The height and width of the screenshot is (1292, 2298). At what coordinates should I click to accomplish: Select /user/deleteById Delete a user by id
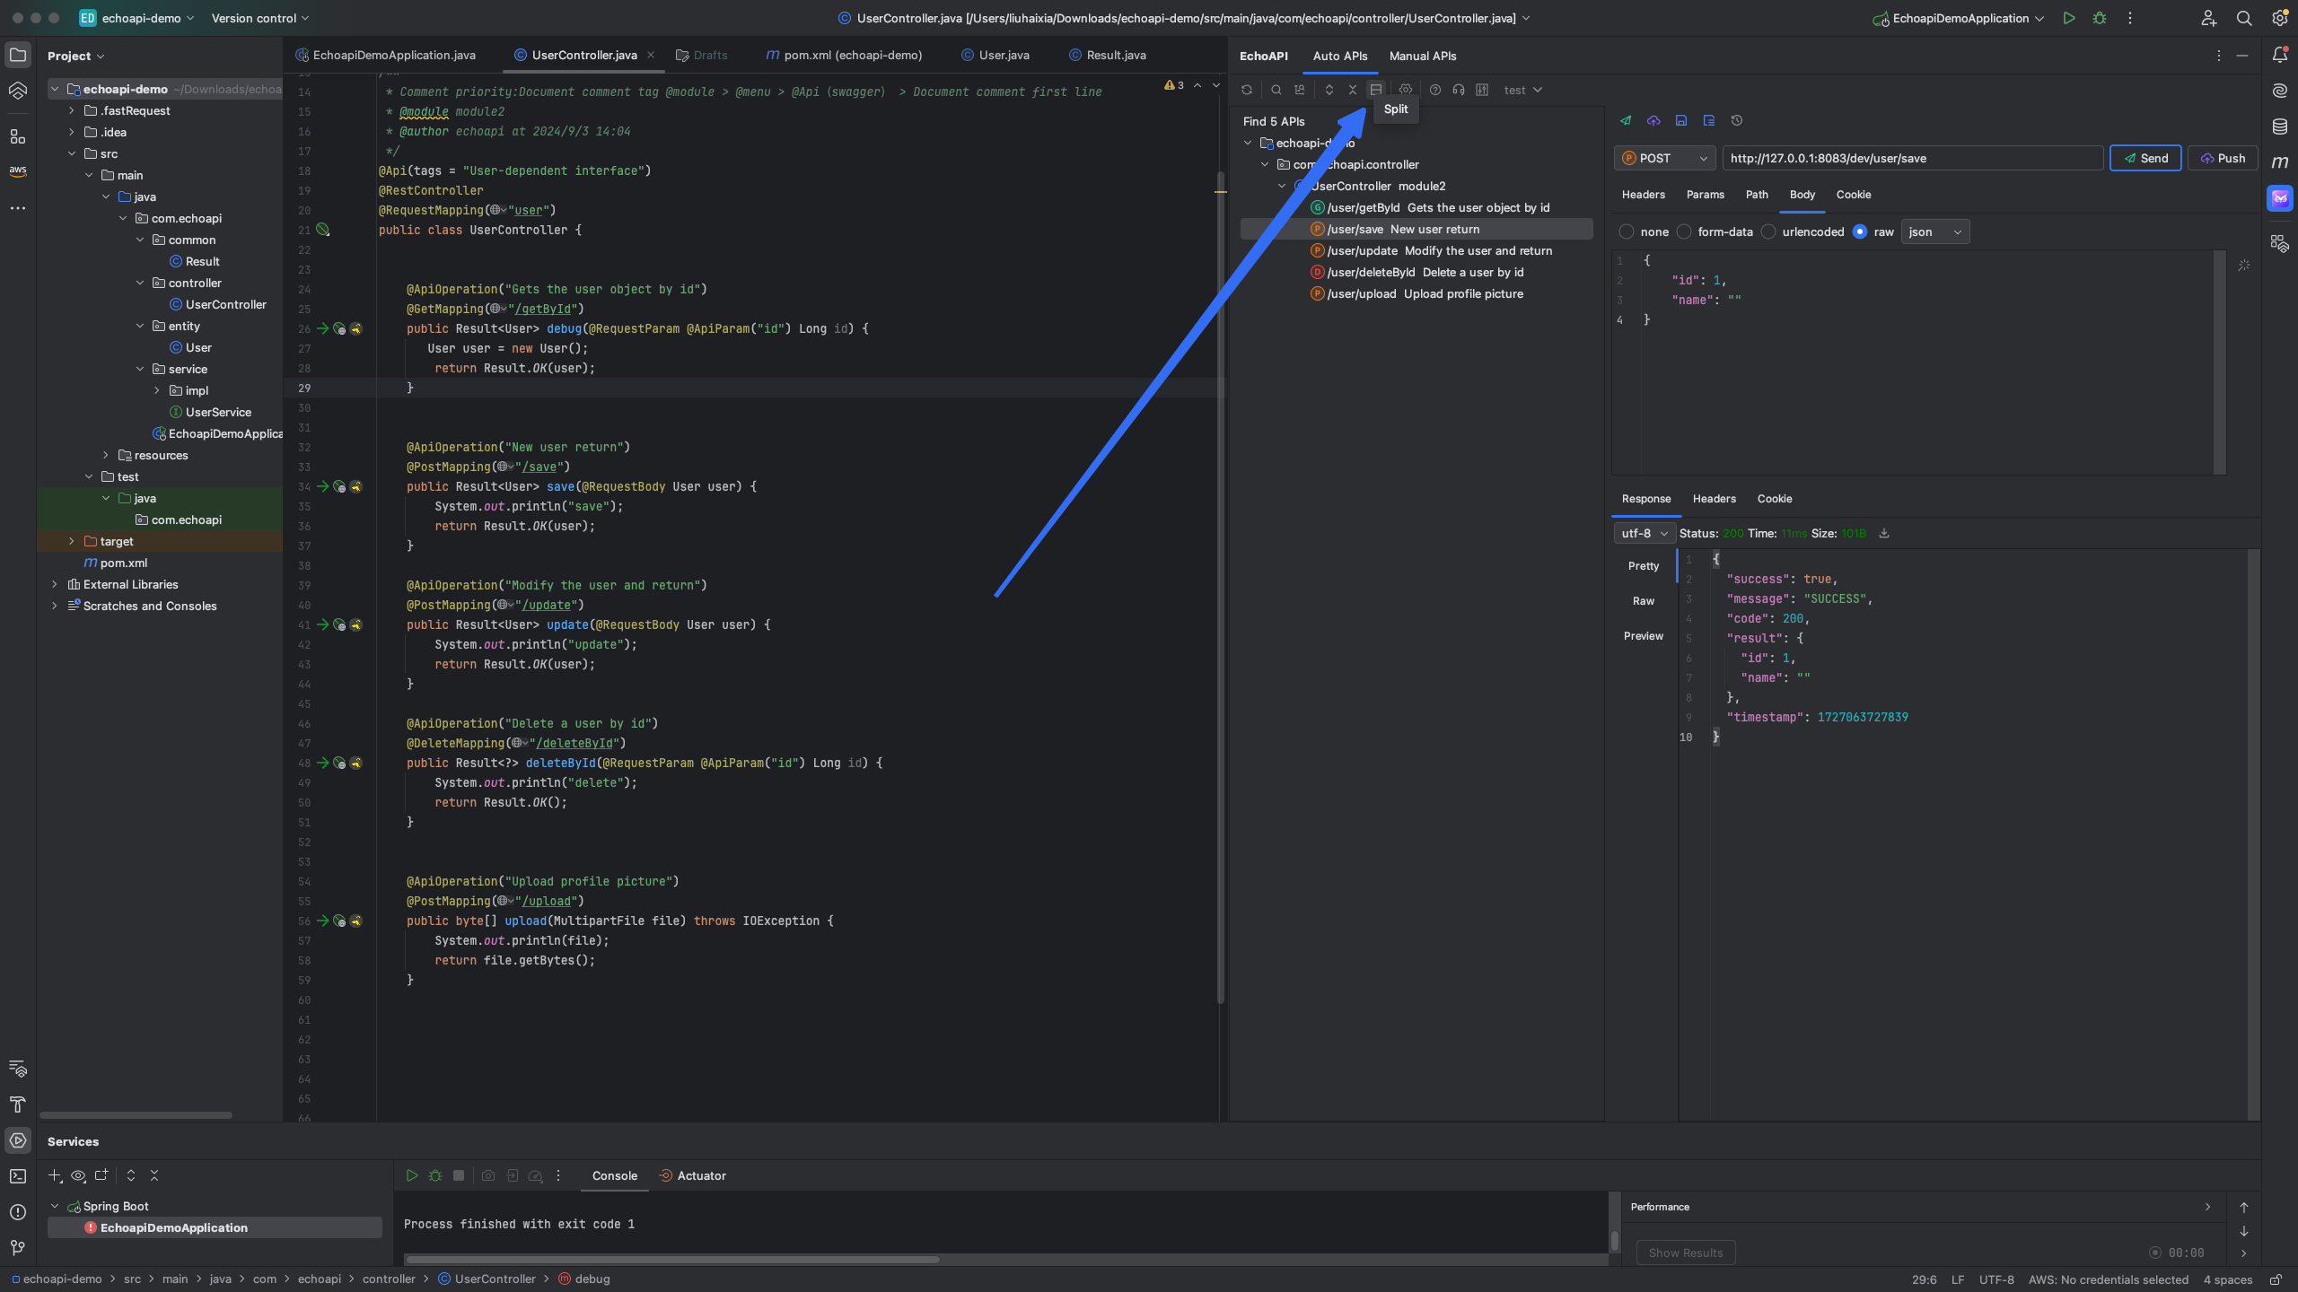pos(1417,273)
